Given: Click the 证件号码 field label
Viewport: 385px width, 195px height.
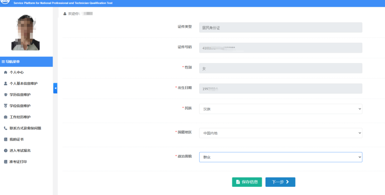Looking at the screenshot, I should pos(185,47).
